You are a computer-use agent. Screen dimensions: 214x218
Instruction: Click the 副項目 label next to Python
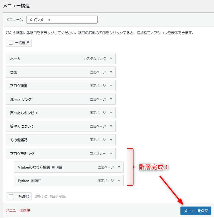[36, 181]
